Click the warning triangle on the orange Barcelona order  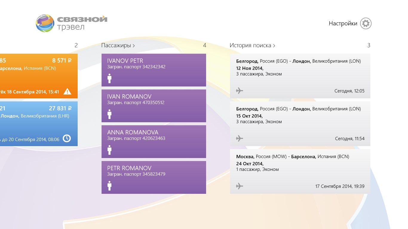[x=68, y=92]
